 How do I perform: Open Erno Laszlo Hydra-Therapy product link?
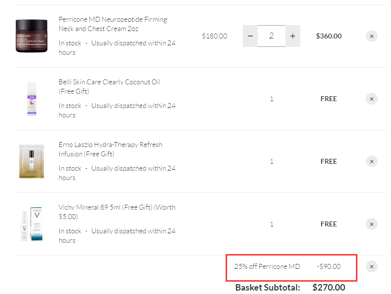[x=110, y=149]
